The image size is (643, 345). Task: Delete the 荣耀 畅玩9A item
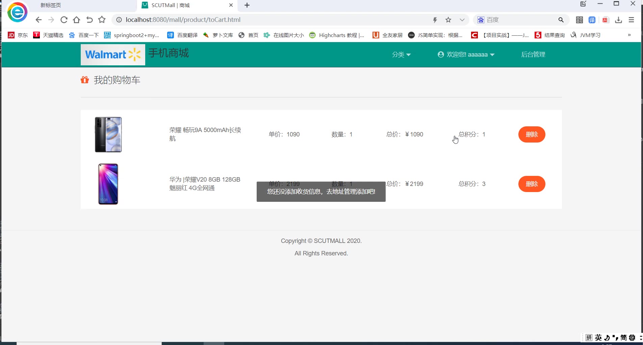click(x=532, y=134)
